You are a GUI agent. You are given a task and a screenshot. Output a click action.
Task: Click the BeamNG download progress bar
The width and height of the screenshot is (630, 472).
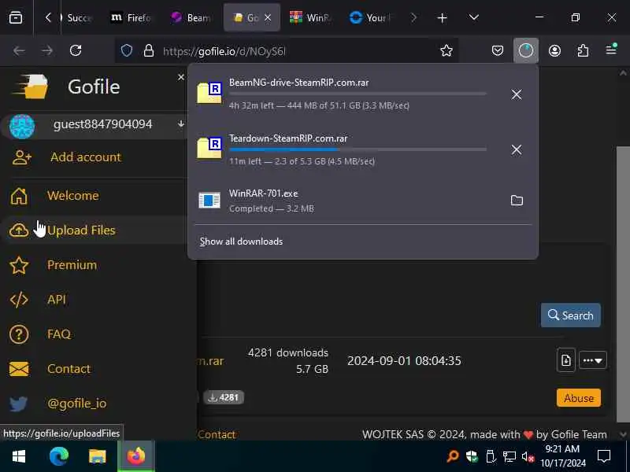coord(358,94)
